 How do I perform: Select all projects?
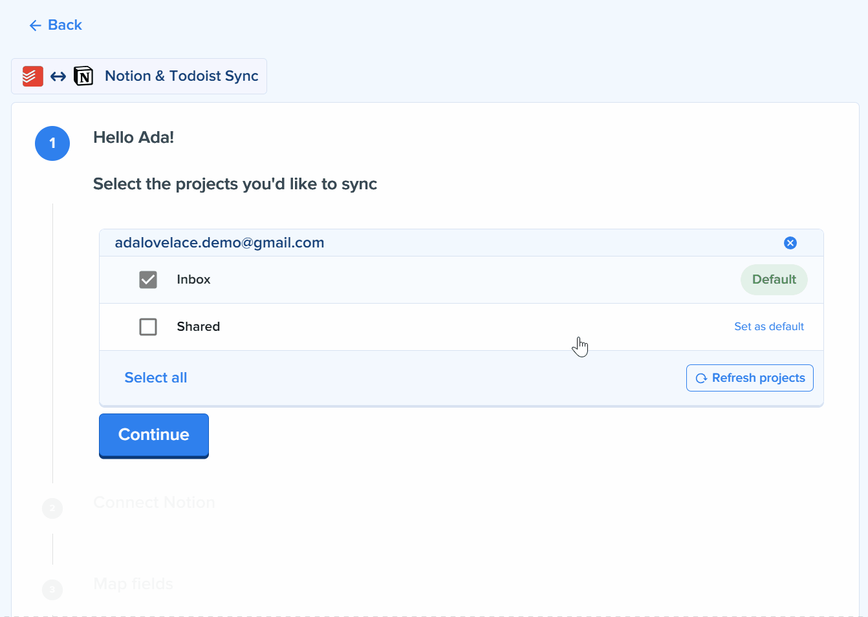point(156,378)
